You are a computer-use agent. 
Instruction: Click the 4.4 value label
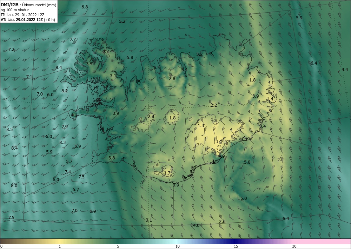(x=345, y=70)
